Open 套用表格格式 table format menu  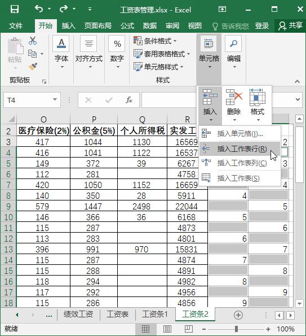162,54
